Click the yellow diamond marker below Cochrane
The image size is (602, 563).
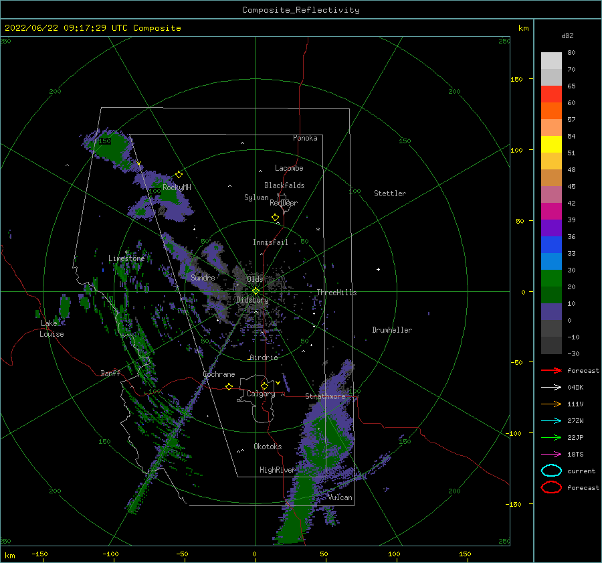[229, 386]
